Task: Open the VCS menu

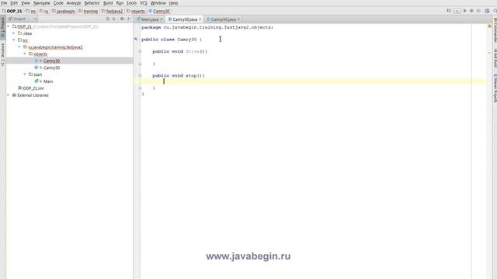Action: (x=144, y=3)
